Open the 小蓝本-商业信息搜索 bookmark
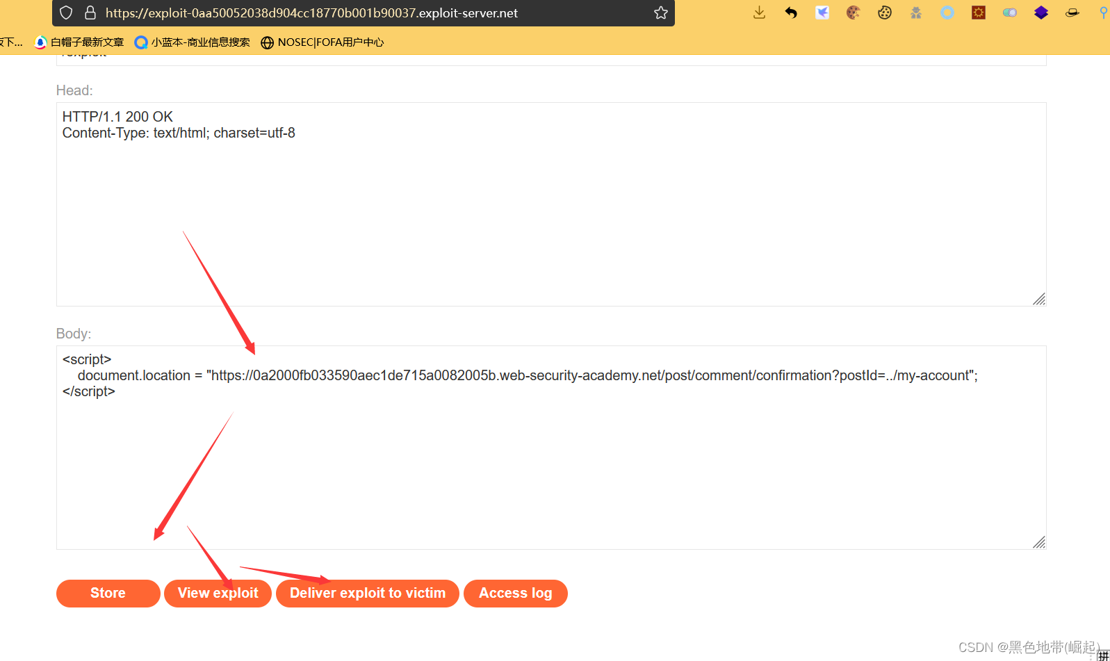 click(x=193, y=42)
